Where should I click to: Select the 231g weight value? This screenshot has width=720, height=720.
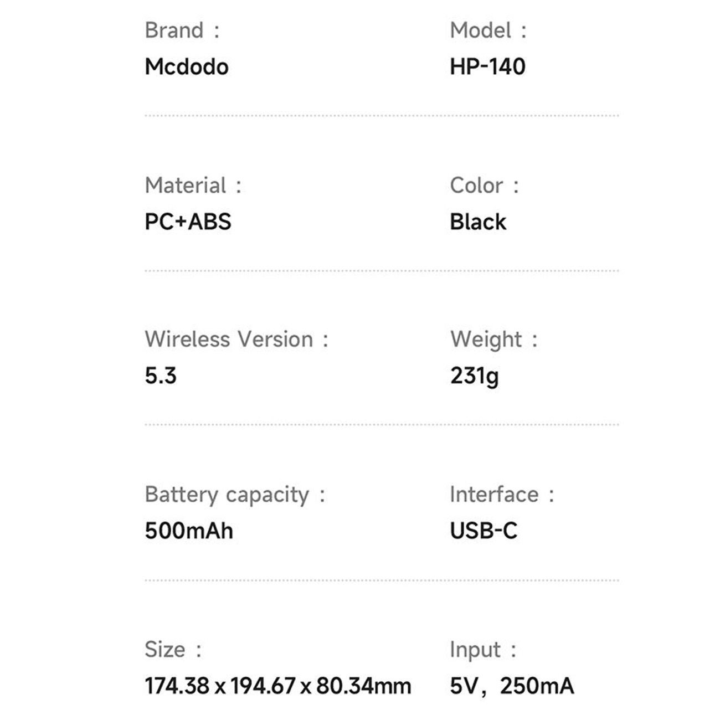[475, 376]
